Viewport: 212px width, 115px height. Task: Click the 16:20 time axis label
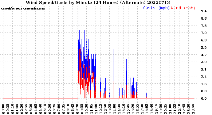(133, 109)
